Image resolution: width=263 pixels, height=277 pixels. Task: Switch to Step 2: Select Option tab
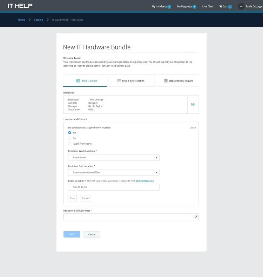[131, 81]
